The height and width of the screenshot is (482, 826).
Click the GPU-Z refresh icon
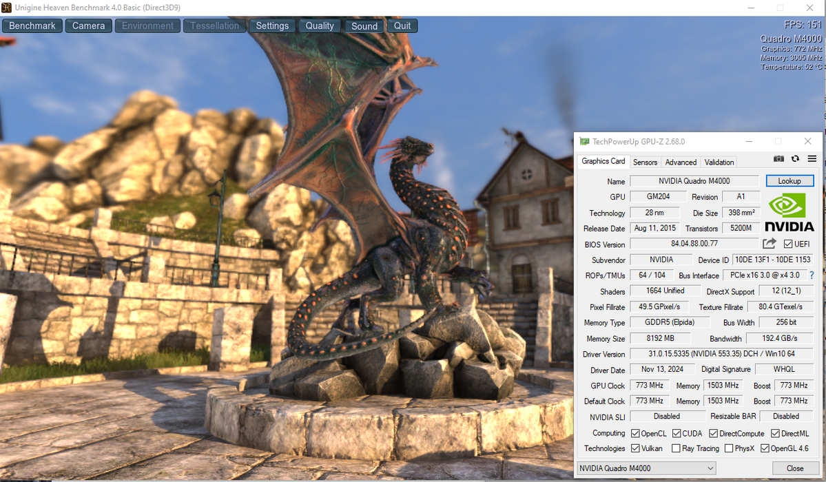point(795,159)
